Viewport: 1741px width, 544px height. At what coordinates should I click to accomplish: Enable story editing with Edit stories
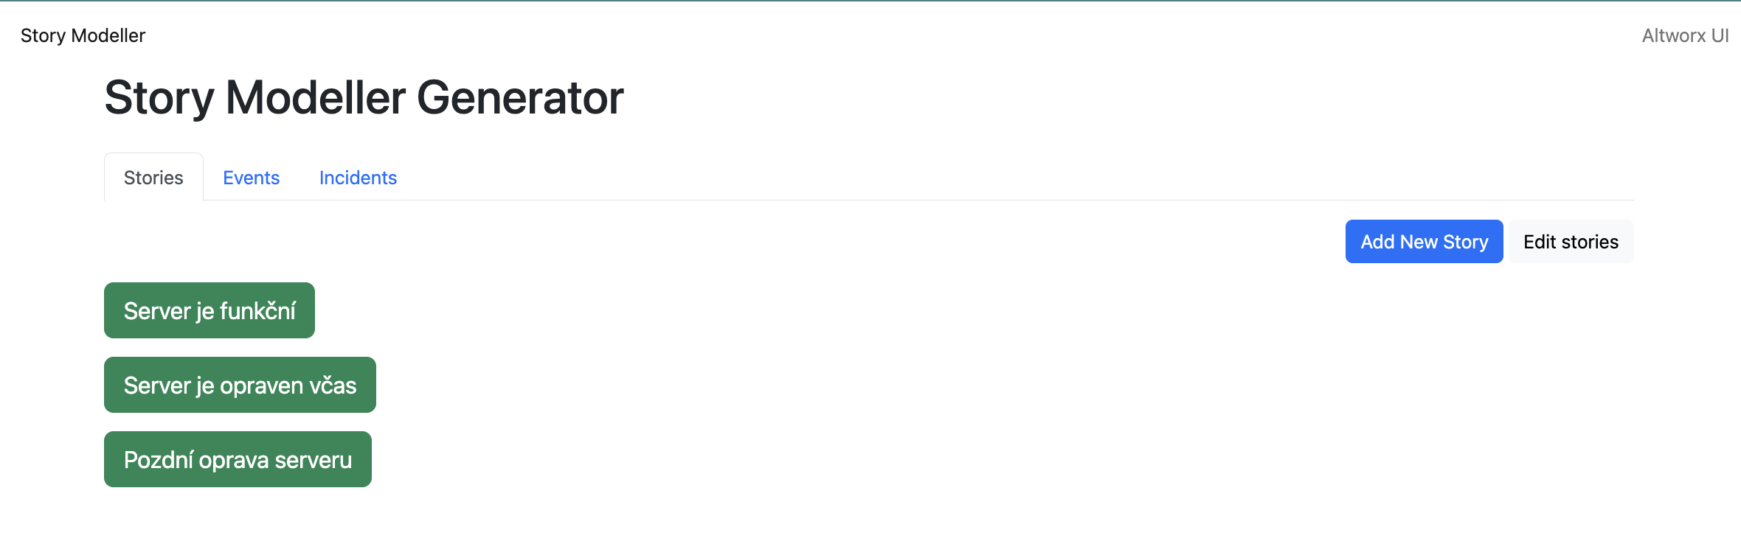coord(1571,242)
